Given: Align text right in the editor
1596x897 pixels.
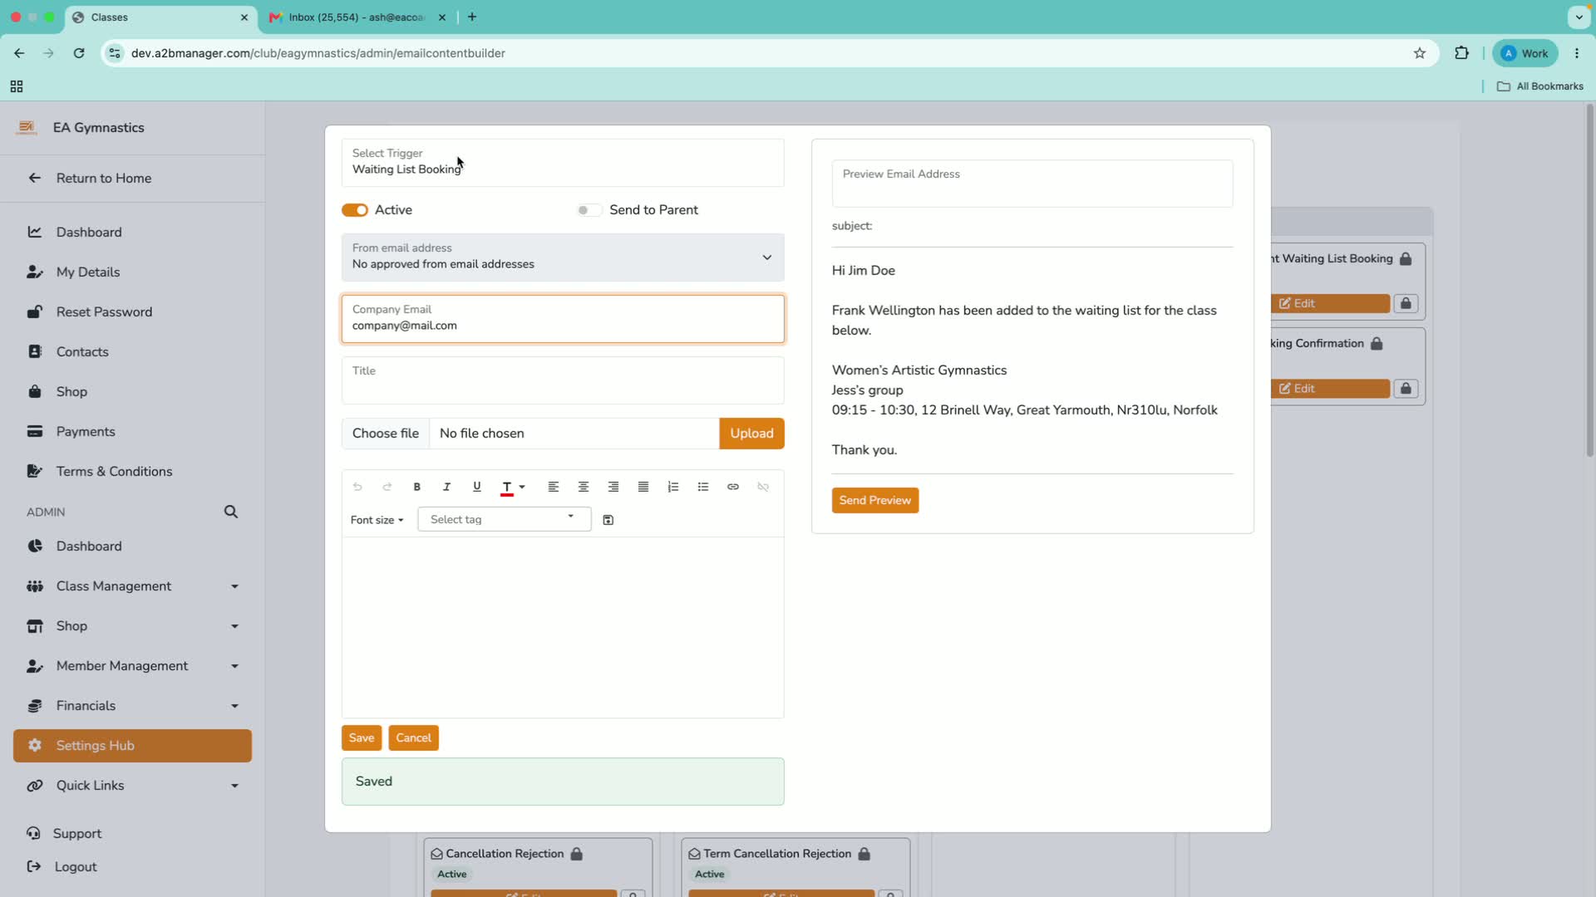Looking at the screenshot, I should [613, 487].
